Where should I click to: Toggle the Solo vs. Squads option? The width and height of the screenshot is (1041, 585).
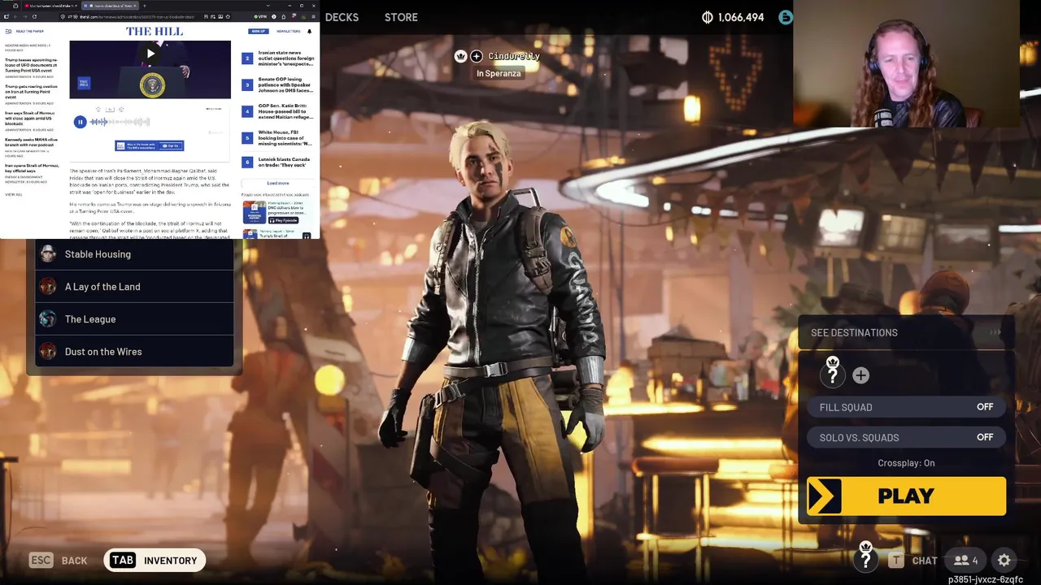point(906,437)
